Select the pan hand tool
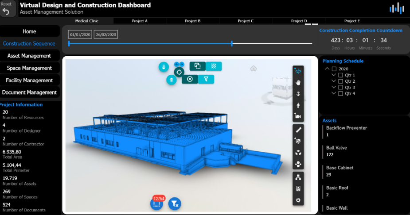The height and width of the screenshot is (215, 410). 298,83
